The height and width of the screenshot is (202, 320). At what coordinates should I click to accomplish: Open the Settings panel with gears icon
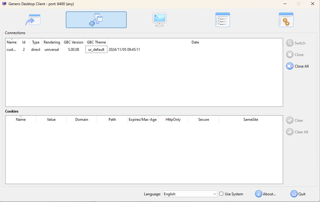tap(286, 19)
